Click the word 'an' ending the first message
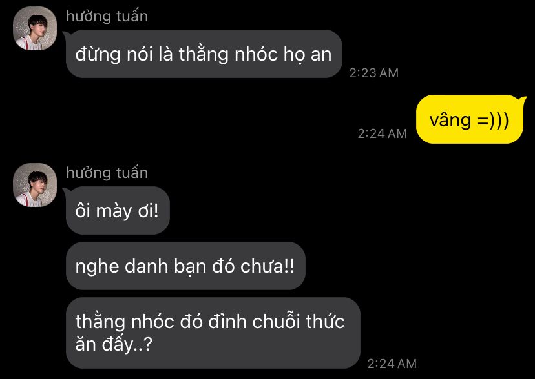 (x=321, y=55)
